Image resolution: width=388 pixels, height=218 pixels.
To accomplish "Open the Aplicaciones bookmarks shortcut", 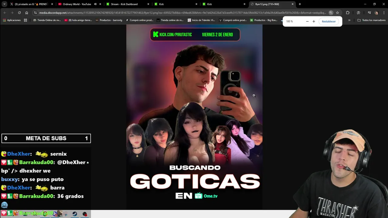I will (12, 20).
